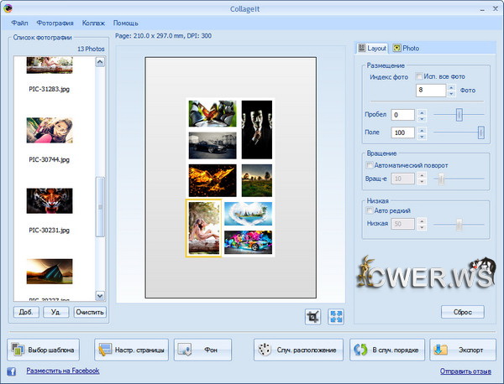
Task: Click the Facebook icon at bottom left
Action: point(12,371)
